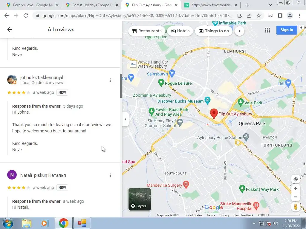Show hidden tray icons arrow
Viewport: 306px width, 229px height.
[254, 223]
